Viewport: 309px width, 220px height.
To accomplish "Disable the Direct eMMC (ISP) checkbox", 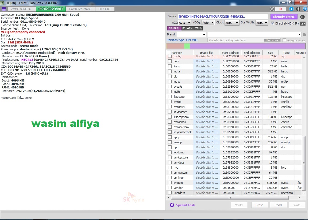I will click(x=272, y=23).
